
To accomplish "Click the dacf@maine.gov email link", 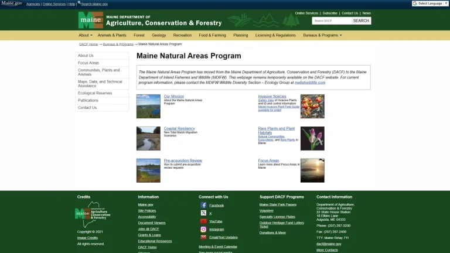I will click(x=329, y=244).
